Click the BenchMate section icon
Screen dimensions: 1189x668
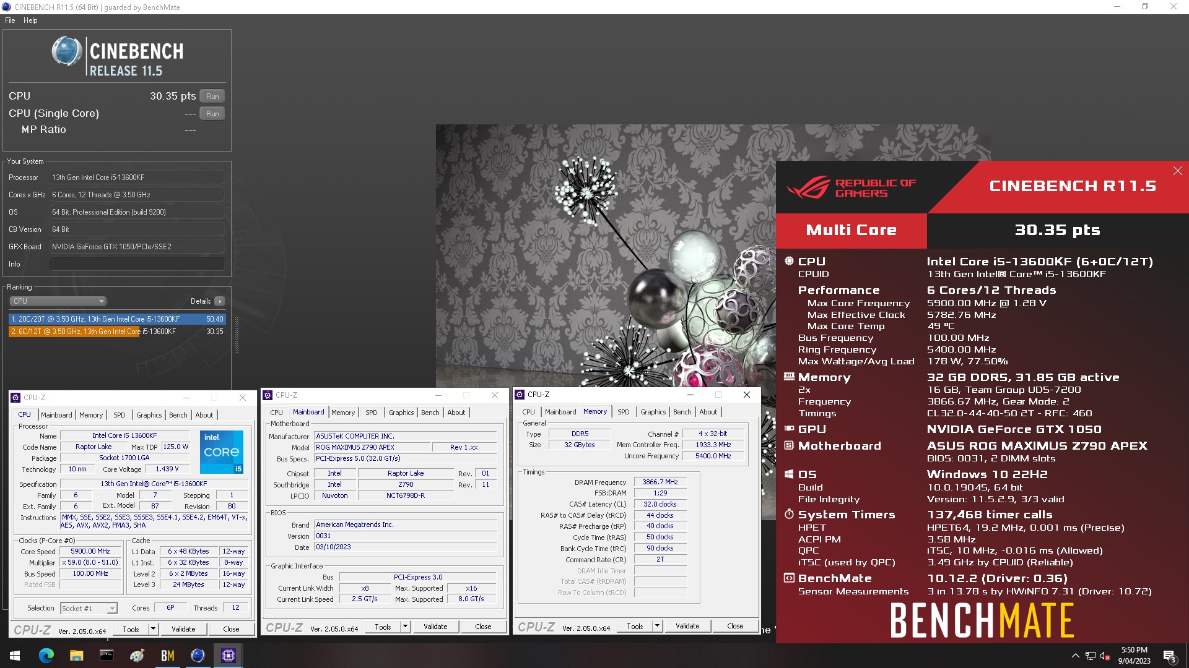(789, 578)
